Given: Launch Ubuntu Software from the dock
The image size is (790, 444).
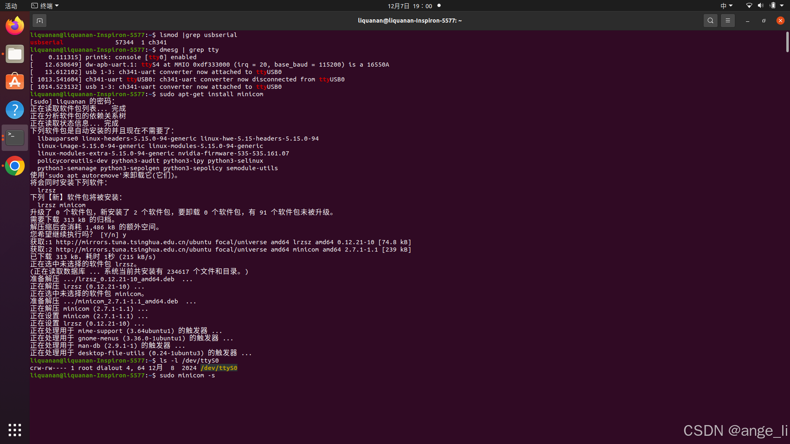Looking at the screenshot, I should (x=15, y=82).
